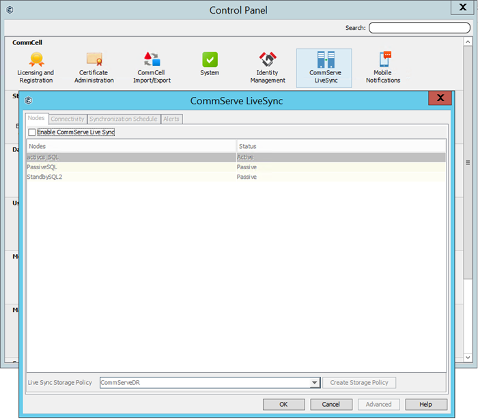Switch to the Nodes tab

coord(36,119)
